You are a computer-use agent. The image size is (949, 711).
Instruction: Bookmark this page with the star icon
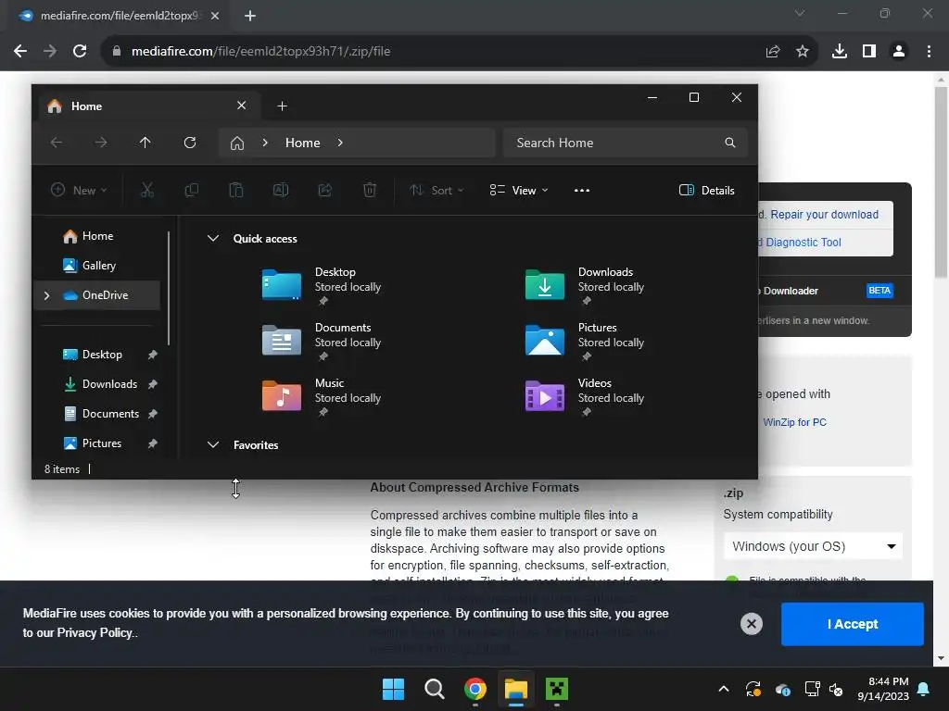pyautogui.click(x=803, y=52)
